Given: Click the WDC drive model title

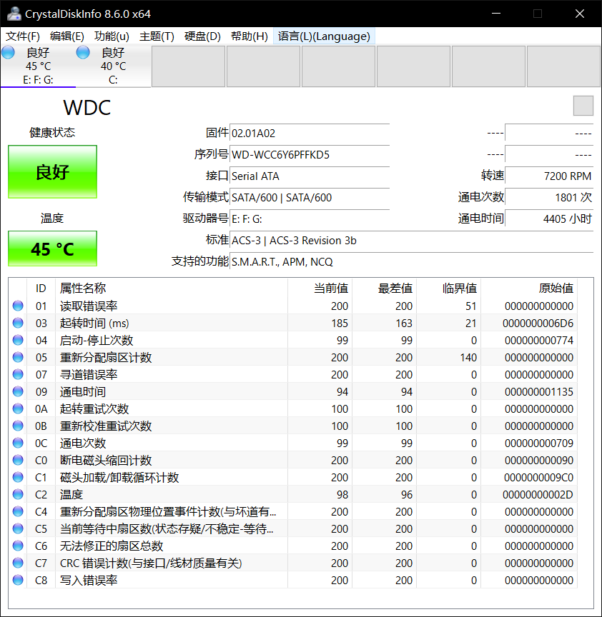Looking at the screenshot, I should tap(87, 107).
